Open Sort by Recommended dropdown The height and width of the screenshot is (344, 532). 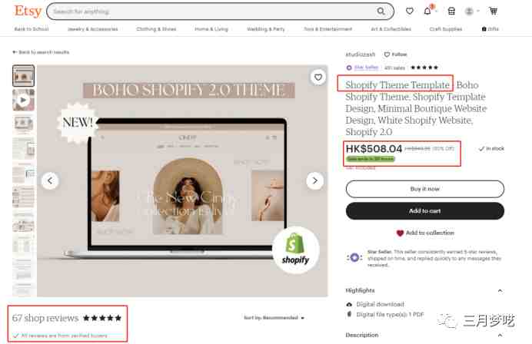coord(274,318)
